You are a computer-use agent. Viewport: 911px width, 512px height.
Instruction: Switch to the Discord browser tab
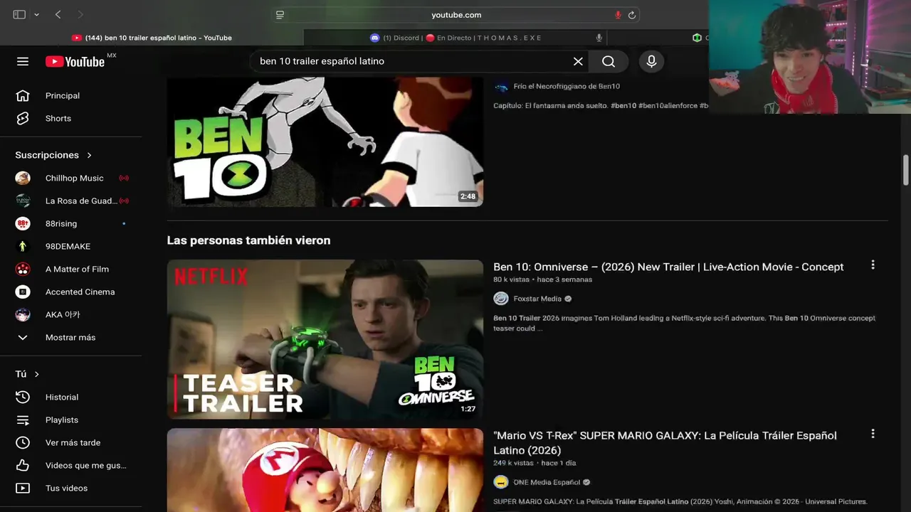455,38
